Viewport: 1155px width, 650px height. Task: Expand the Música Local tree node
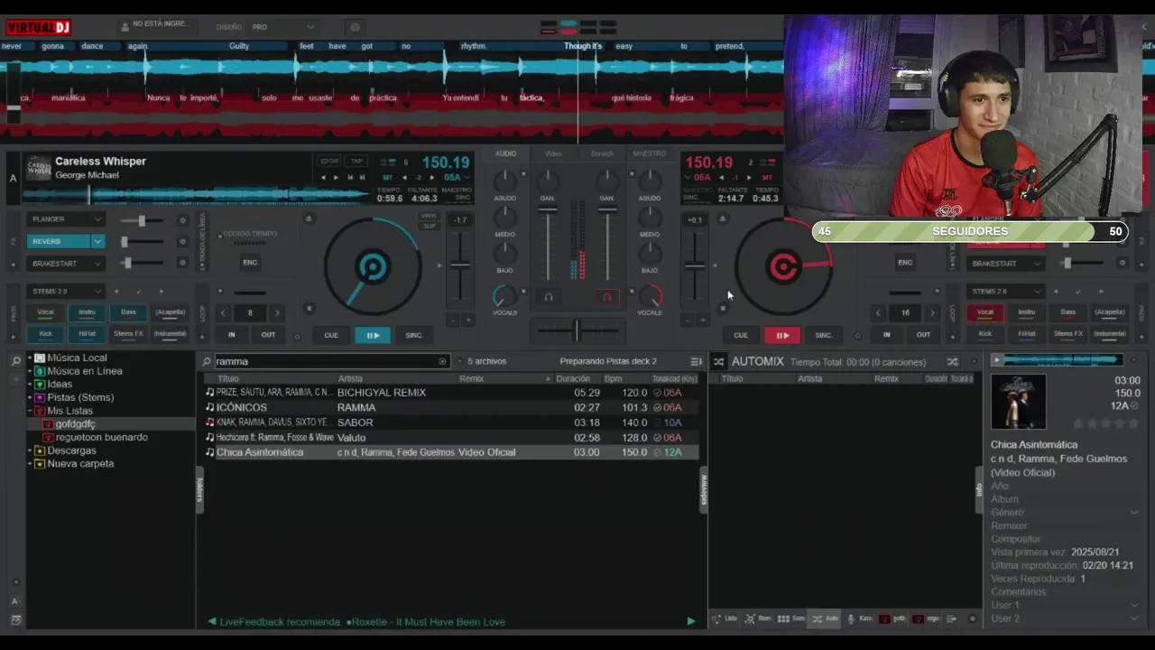click(30, 357)
